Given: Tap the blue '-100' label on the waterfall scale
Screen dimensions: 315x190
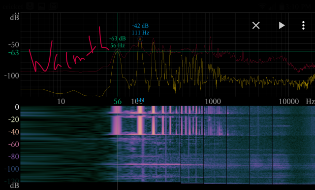Looking at the screenshot, I should 12,169.
